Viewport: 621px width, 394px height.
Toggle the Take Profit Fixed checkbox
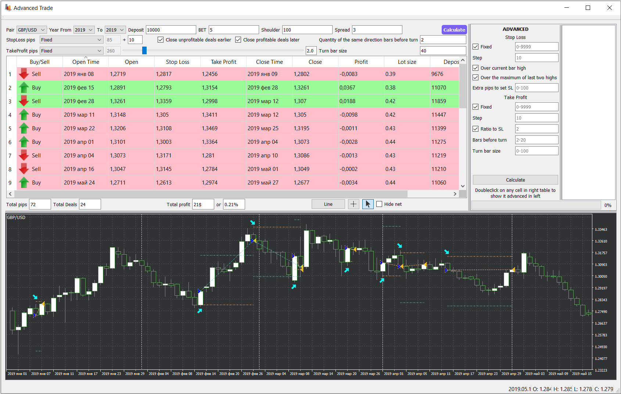[475, 107]
